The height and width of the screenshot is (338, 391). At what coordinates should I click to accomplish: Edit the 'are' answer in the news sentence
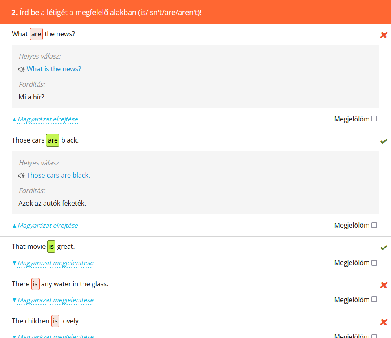pos(36,34)
